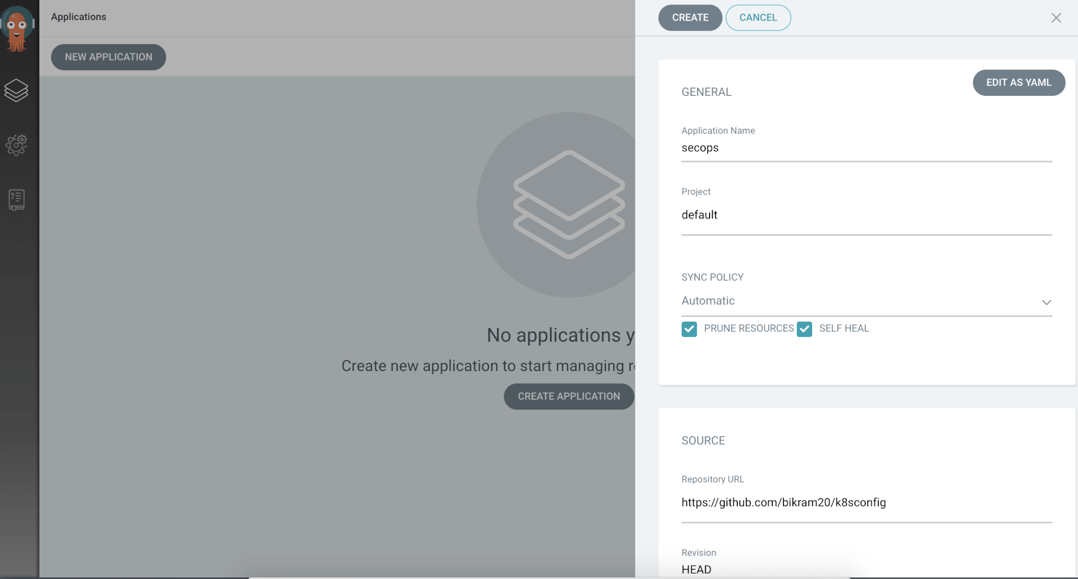Click the GENERAL section heading
This screenshot has height=579, width=1078.
(706, 92)
